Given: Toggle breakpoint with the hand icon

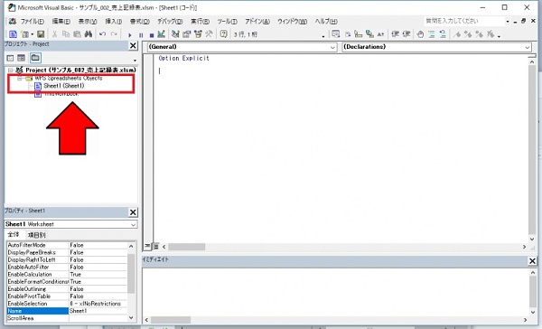Looking at the screenshot, I should click(420, 34).
